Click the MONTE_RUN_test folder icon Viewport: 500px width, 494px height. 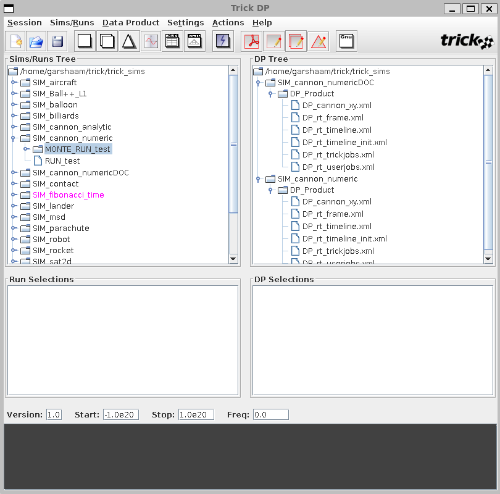pos(38,149)
